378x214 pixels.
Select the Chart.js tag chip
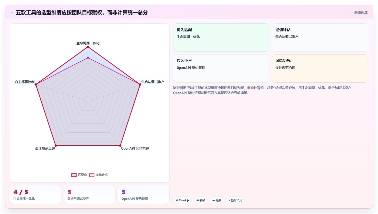[x=183, y=200]
